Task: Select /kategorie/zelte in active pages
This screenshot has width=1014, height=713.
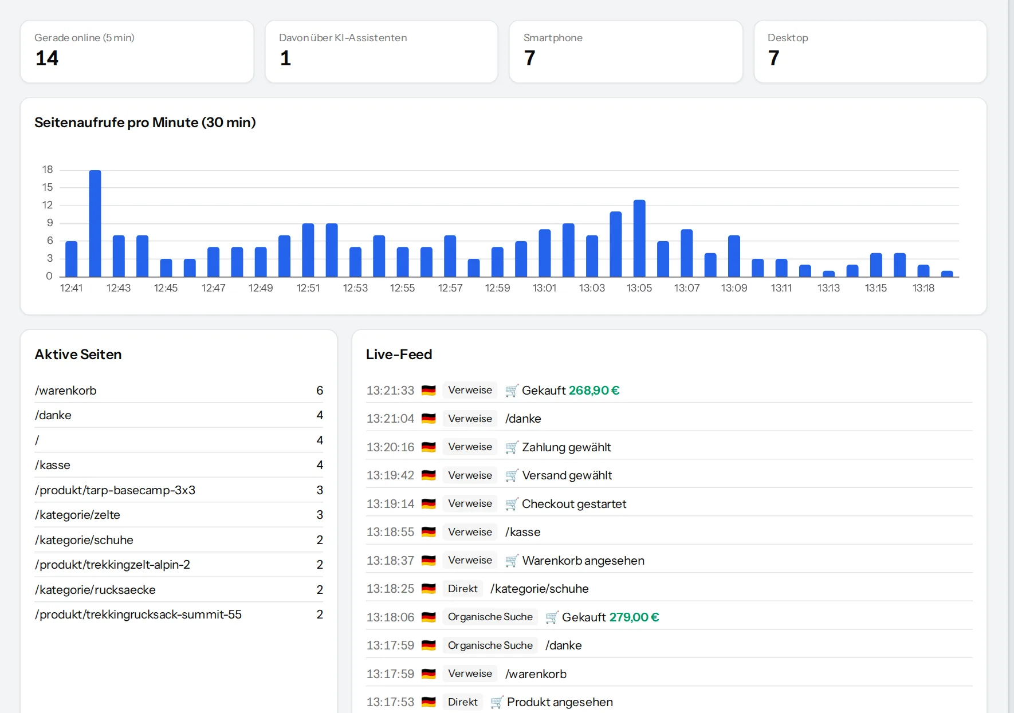Action: (x=179, y=515)
